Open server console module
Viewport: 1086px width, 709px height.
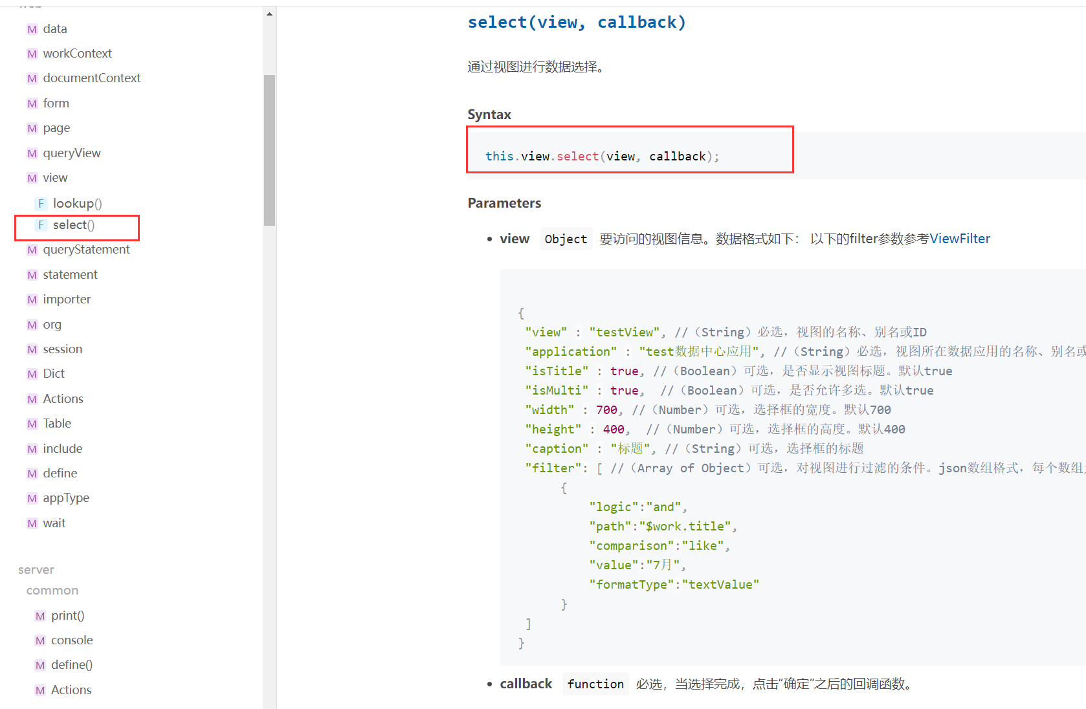pyautogui.click(x=72, y=640)
